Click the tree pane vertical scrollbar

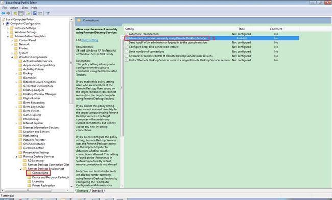point(71,63)
